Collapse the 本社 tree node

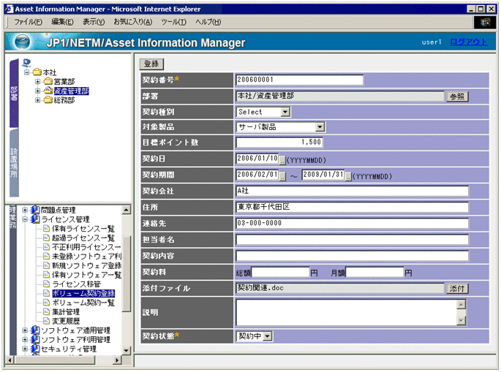26,72
